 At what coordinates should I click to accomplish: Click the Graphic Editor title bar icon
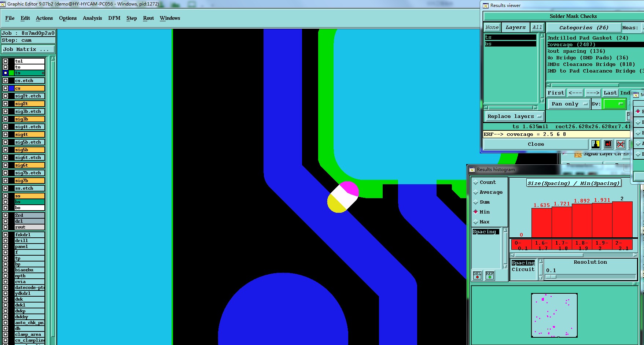click(x=3, y=4)
